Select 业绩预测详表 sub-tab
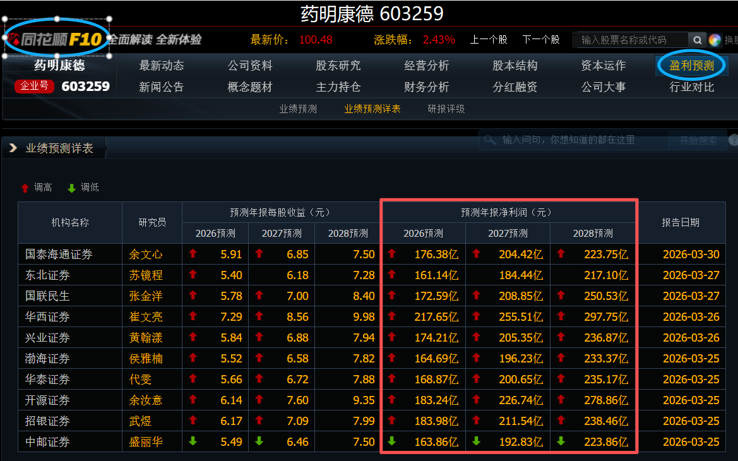This screenshot has height=461, width=738. tap(372, 109)
